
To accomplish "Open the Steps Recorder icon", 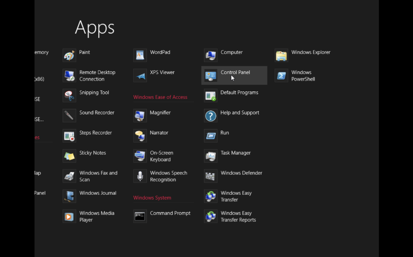I will click(x=69, y=136).
